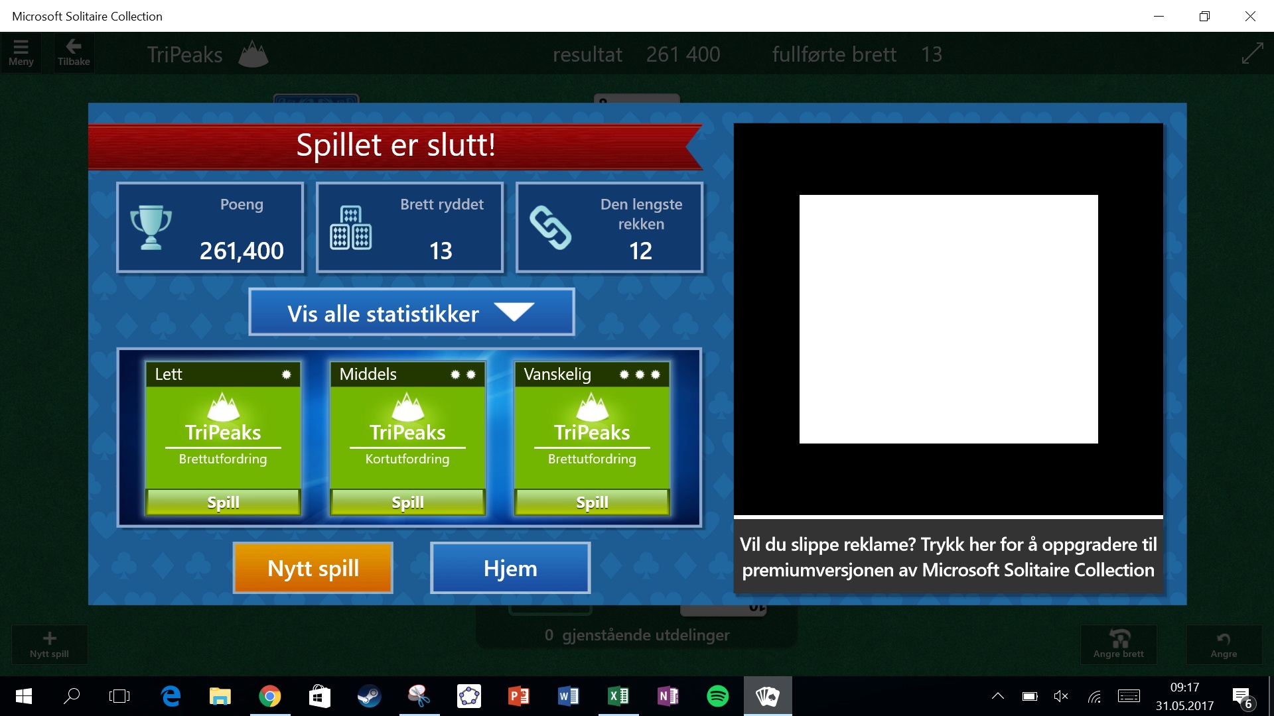Click the white advertisement box
Viewport: 1274px width, 716px height.
click(948, 319)
